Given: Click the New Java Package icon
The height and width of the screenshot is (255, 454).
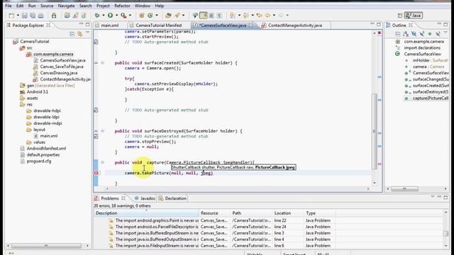Looking at the screenshot, I should click(142, 16).
